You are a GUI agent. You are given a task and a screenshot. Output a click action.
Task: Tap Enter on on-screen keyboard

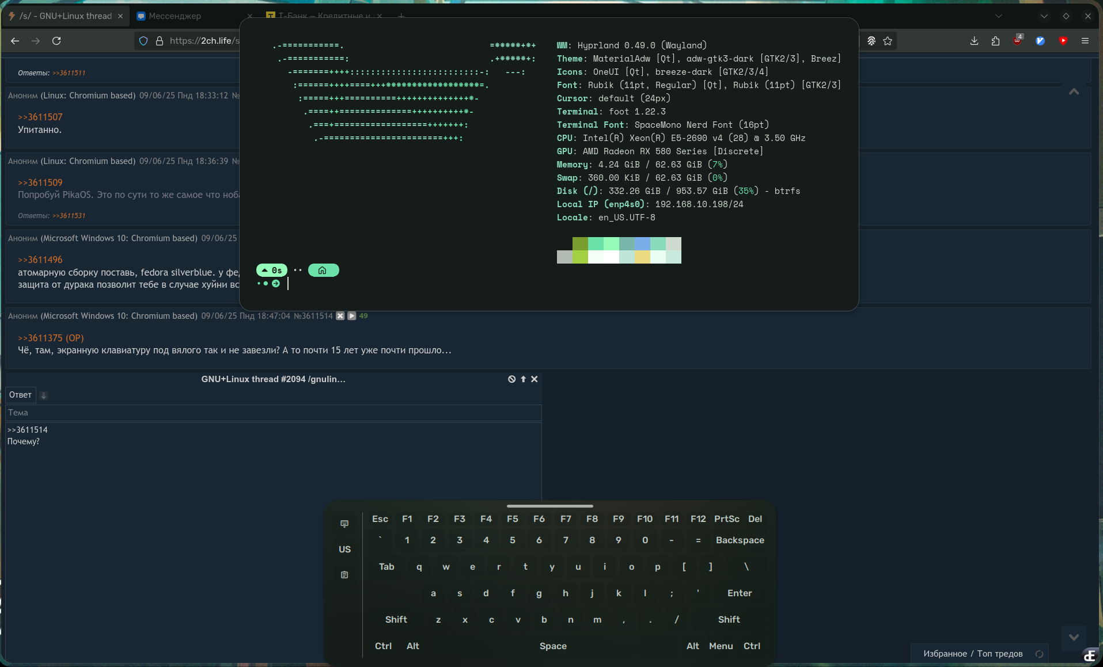(x=739, y=593)
